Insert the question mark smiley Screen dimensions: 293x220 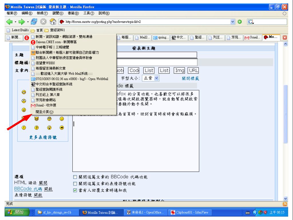click(36, 127)
